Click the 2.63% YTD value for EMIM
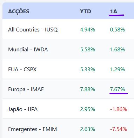The width and height of the screenshot is (134, 138). pos(88,129)
